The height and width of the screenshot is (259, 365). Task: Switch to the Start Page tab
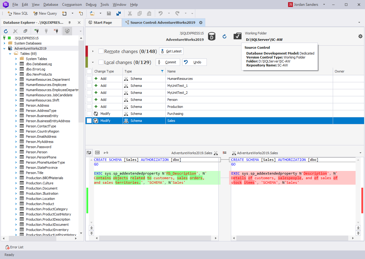(x=103, y=23)
